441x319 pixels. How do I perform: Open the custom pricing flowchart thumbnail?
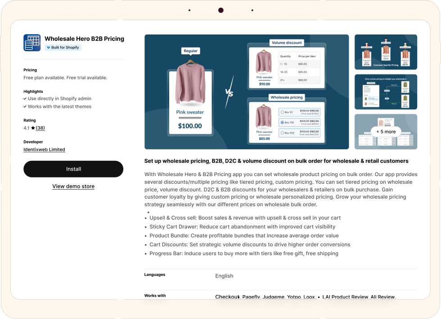click(x=386, y=92)
